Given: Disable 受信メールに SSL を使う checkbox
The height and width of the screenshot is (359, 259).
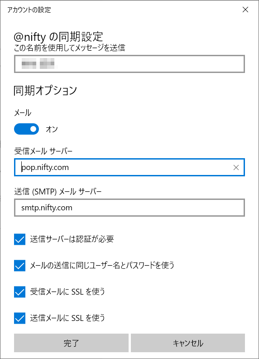Looking at the screenshot, I should pyautogui.click(x=19, y=292).
